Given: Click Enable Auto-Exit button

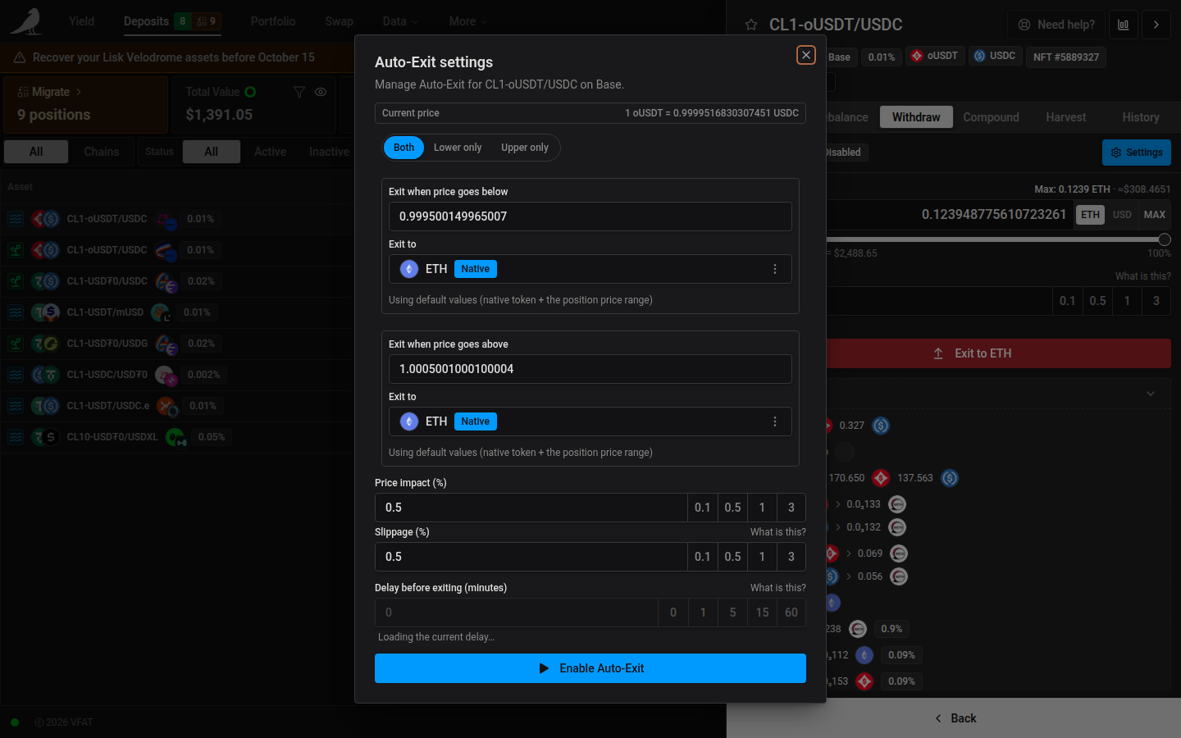Looking at the screenshot, I should (x=590, y=668).
